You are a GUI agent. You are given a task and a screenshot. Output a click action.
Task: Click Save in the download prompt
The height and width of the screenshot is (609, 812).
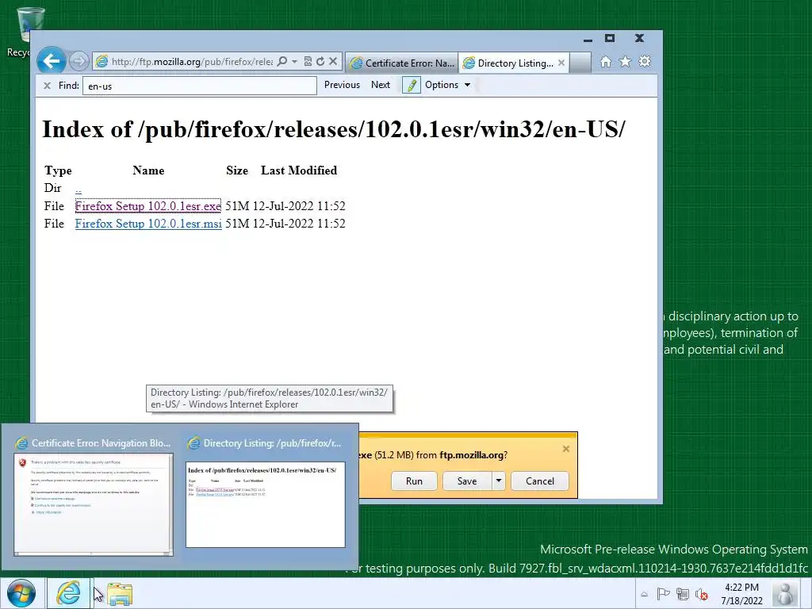[467, 481]
